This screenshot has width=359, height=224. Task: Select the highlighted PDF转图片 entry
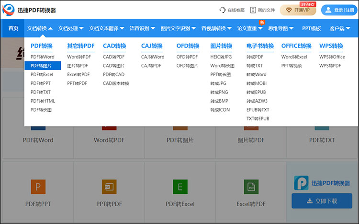point(43,66)
